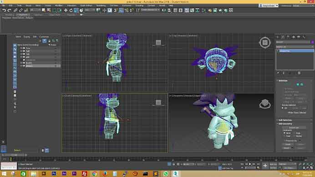
Task: Click the Auto Key button
Action: tap(273, 164)
